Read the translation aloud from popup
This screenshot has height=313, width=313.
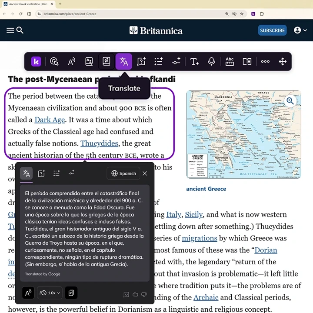pos(28,293)
